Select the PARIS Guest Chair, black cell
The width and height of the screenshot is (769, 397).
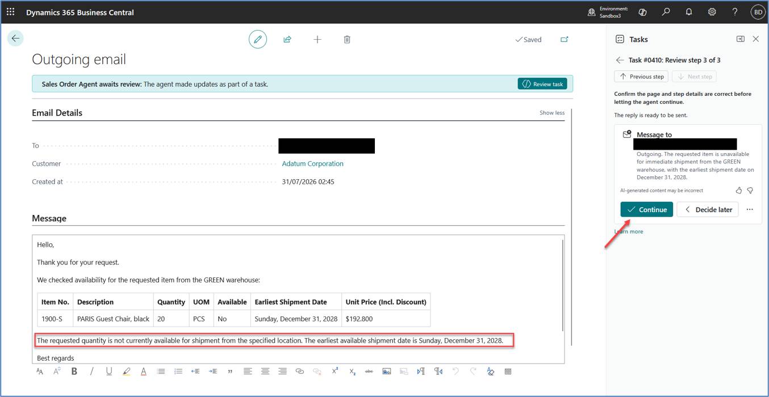coord(114,319)
